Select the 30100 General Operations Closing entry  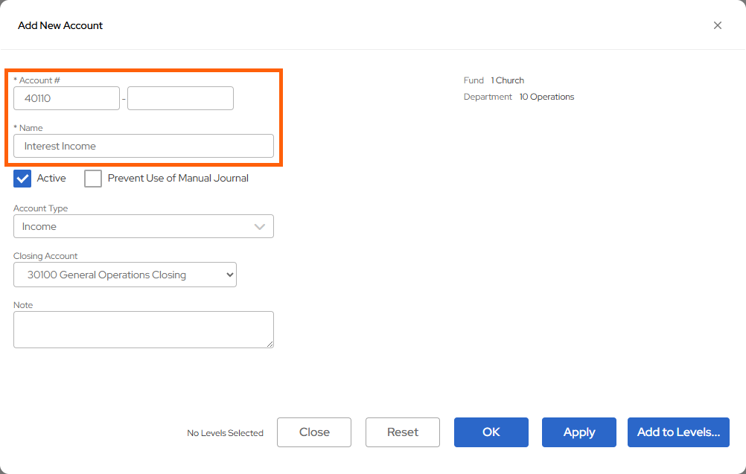pyautogui.click(x=124, y=275)
